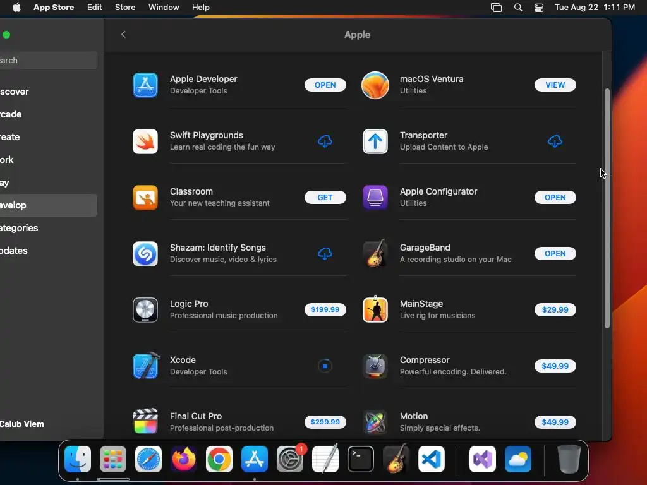Screen dimensions: 647x485
Task: Click the Swift Playgrounds app icon
Action: 145,141
